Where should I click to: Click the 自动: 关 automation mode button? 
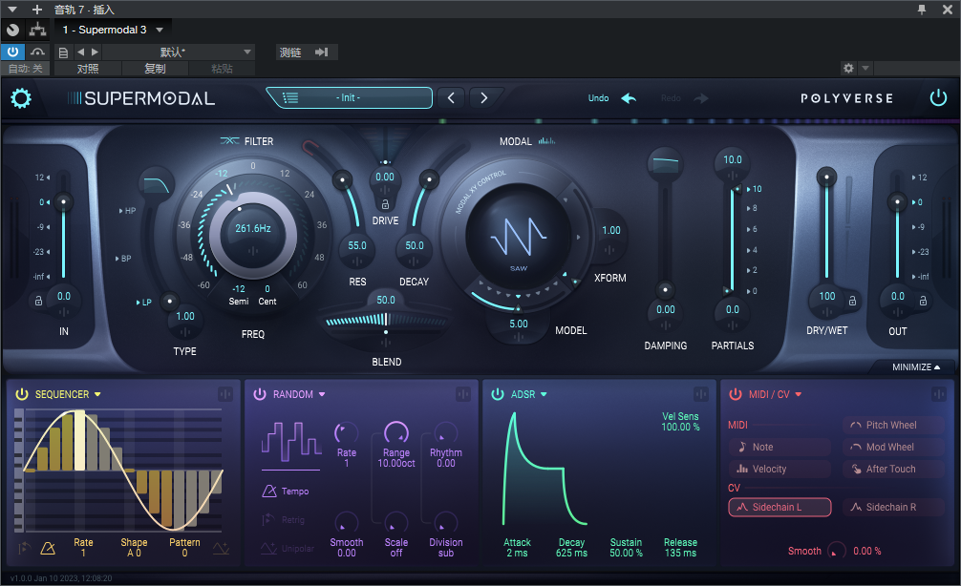coord(25,69)
